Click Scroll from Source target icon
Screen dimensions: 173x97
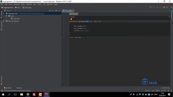[x=50, y=11]
